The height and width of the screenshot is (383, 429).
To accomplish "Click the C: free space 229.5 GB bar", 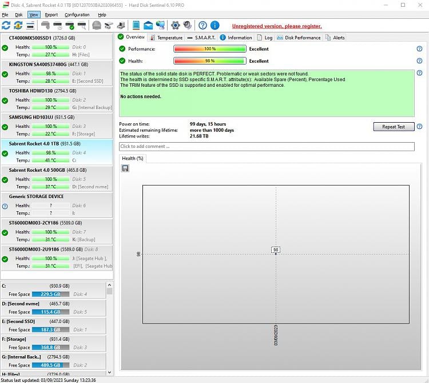I will click(x=50, y=294).
